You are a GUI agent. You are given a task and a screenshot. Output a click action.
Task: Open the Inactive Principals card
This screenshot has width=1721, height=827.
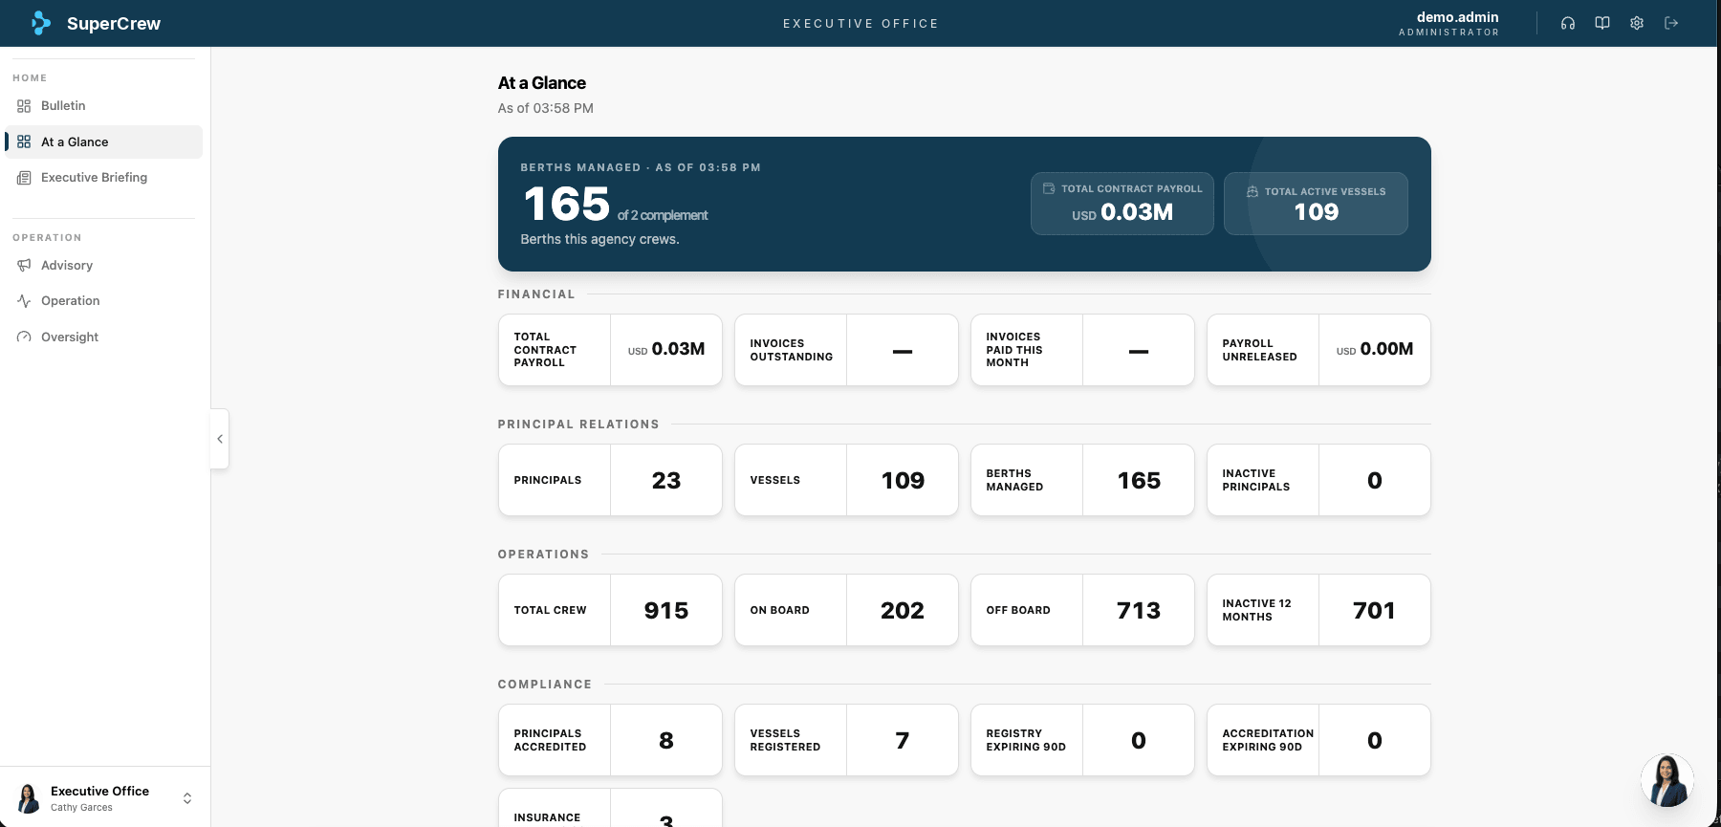tap(1318, 480)
